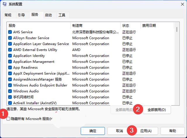Click the 应用(A) button
This screenshot has width=187, height=138.
tap(146, 131)
